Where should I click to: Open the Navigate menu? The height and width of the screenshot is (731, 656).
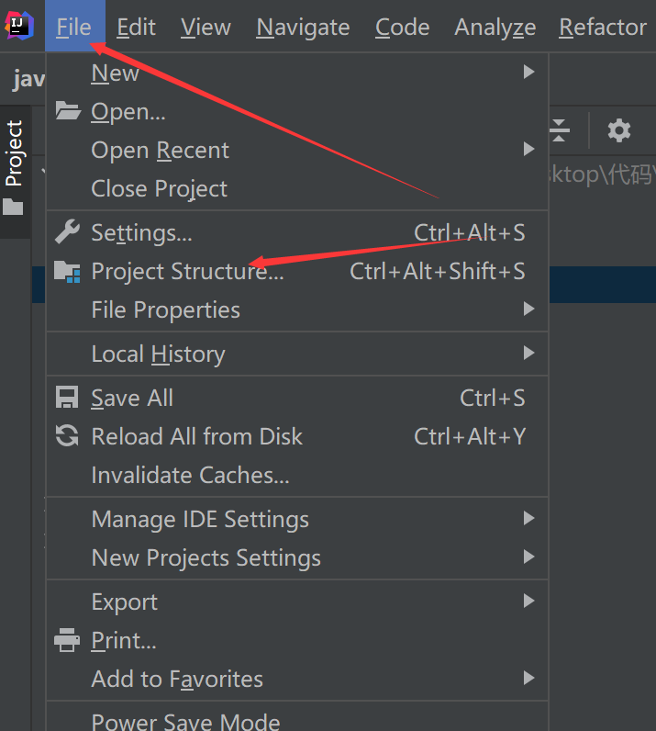[303, 27]
